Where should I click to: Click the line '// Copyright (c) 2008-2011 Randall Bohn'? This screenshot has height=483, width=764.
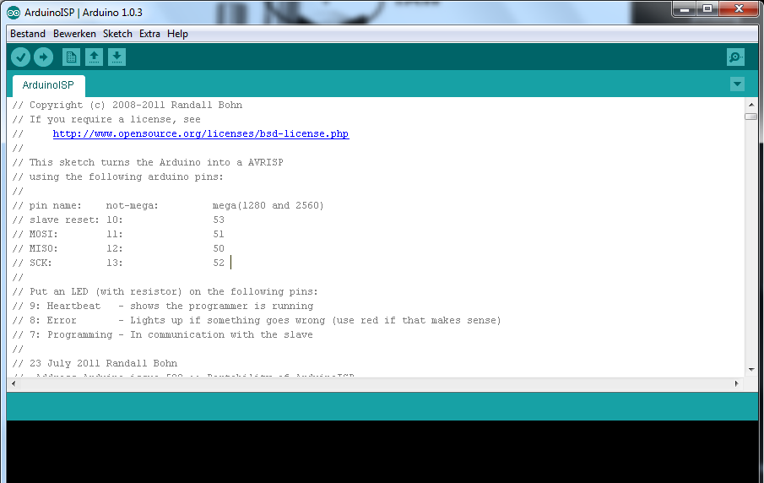(127, 105)
